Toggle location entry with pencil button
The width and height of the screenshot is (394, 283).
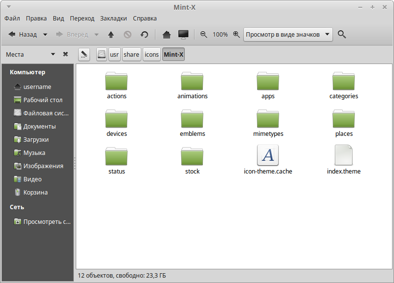click(x=84, y=54)
